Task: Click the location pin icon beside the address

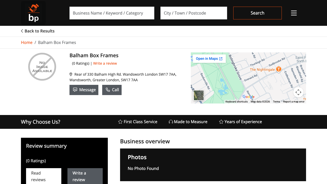Action: pyautogui.click(x=71, y=74)
